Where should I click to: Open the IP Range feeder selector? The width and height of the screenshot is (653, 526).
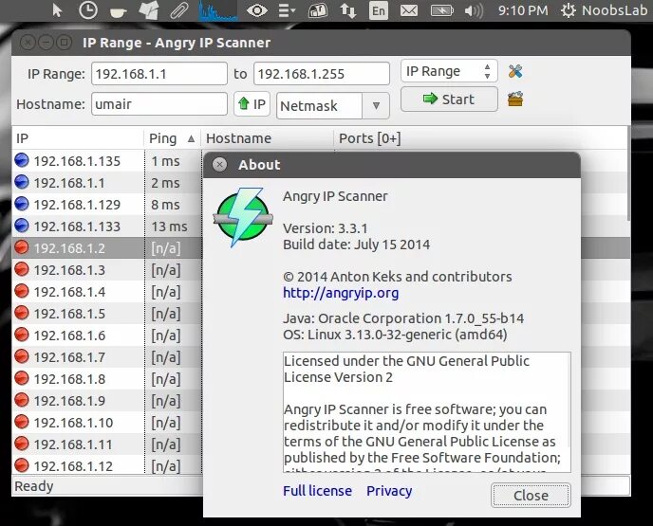click(x=449, y=71)
